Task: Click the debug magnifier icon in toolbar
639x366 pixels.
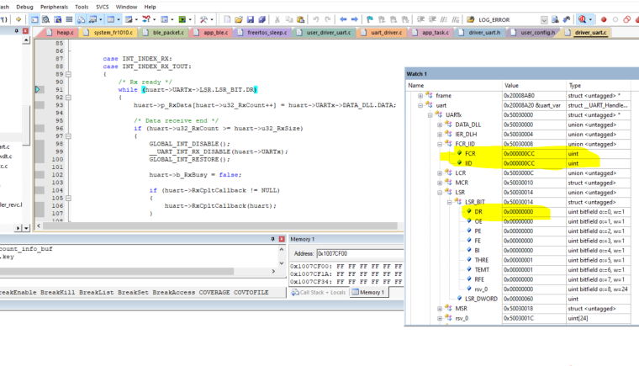Action: [x=584, y=19]
